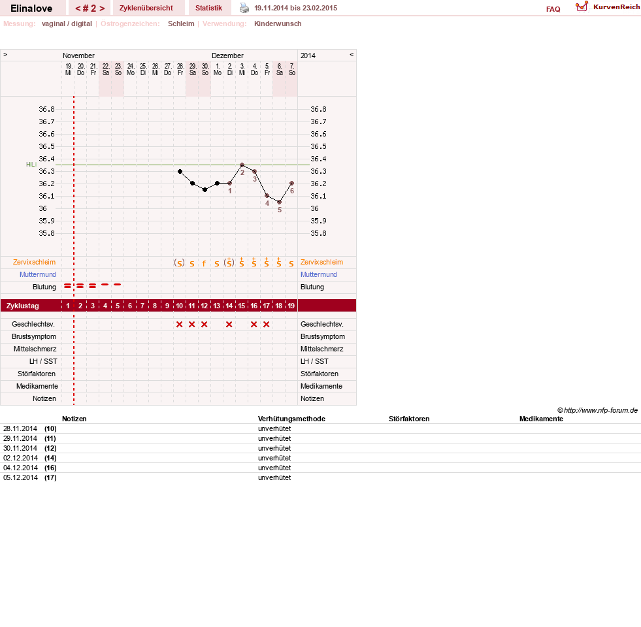Click the Schleim estrogen sign value
Image resolution: width=641 pixels, height=627 pixels.
181,24
